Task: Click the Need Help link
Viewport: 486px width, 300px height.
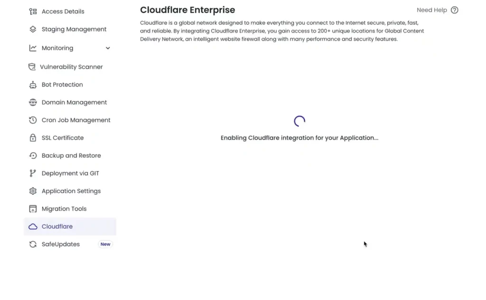Action: click(x=431, y=10)
